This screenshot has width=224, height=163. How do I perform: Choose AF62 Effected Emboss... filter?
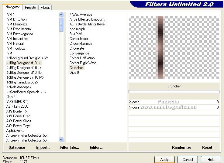87,19
